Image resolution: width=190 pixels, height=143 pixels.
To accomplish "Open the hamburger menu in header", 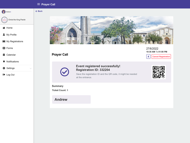I will tap(39, 4).
